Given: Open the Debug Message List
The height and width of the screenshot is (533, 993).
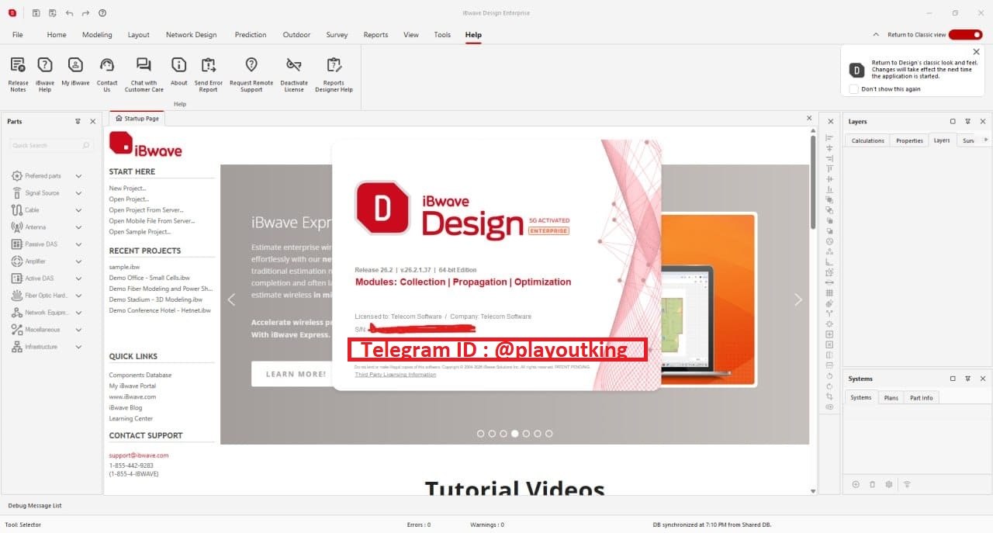Looking at the screenshot, I should pos(35,506).
